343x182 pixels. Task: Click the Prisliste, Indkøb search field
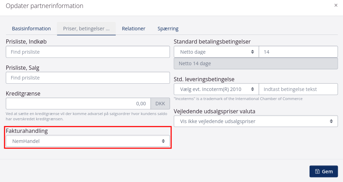(x=88, y=52)
